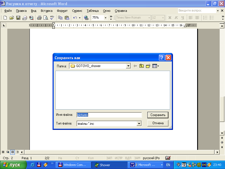Open the font size 12 dropdown
Screen dimensions: 225x169
[x=163, y=18]
